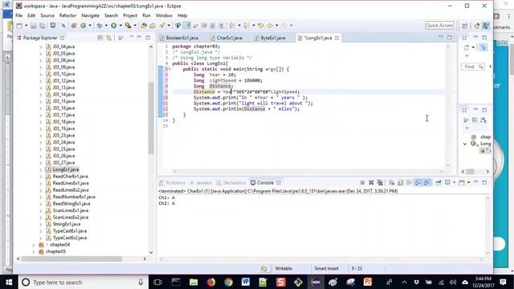Open the Navigate menu

point(90,15)
